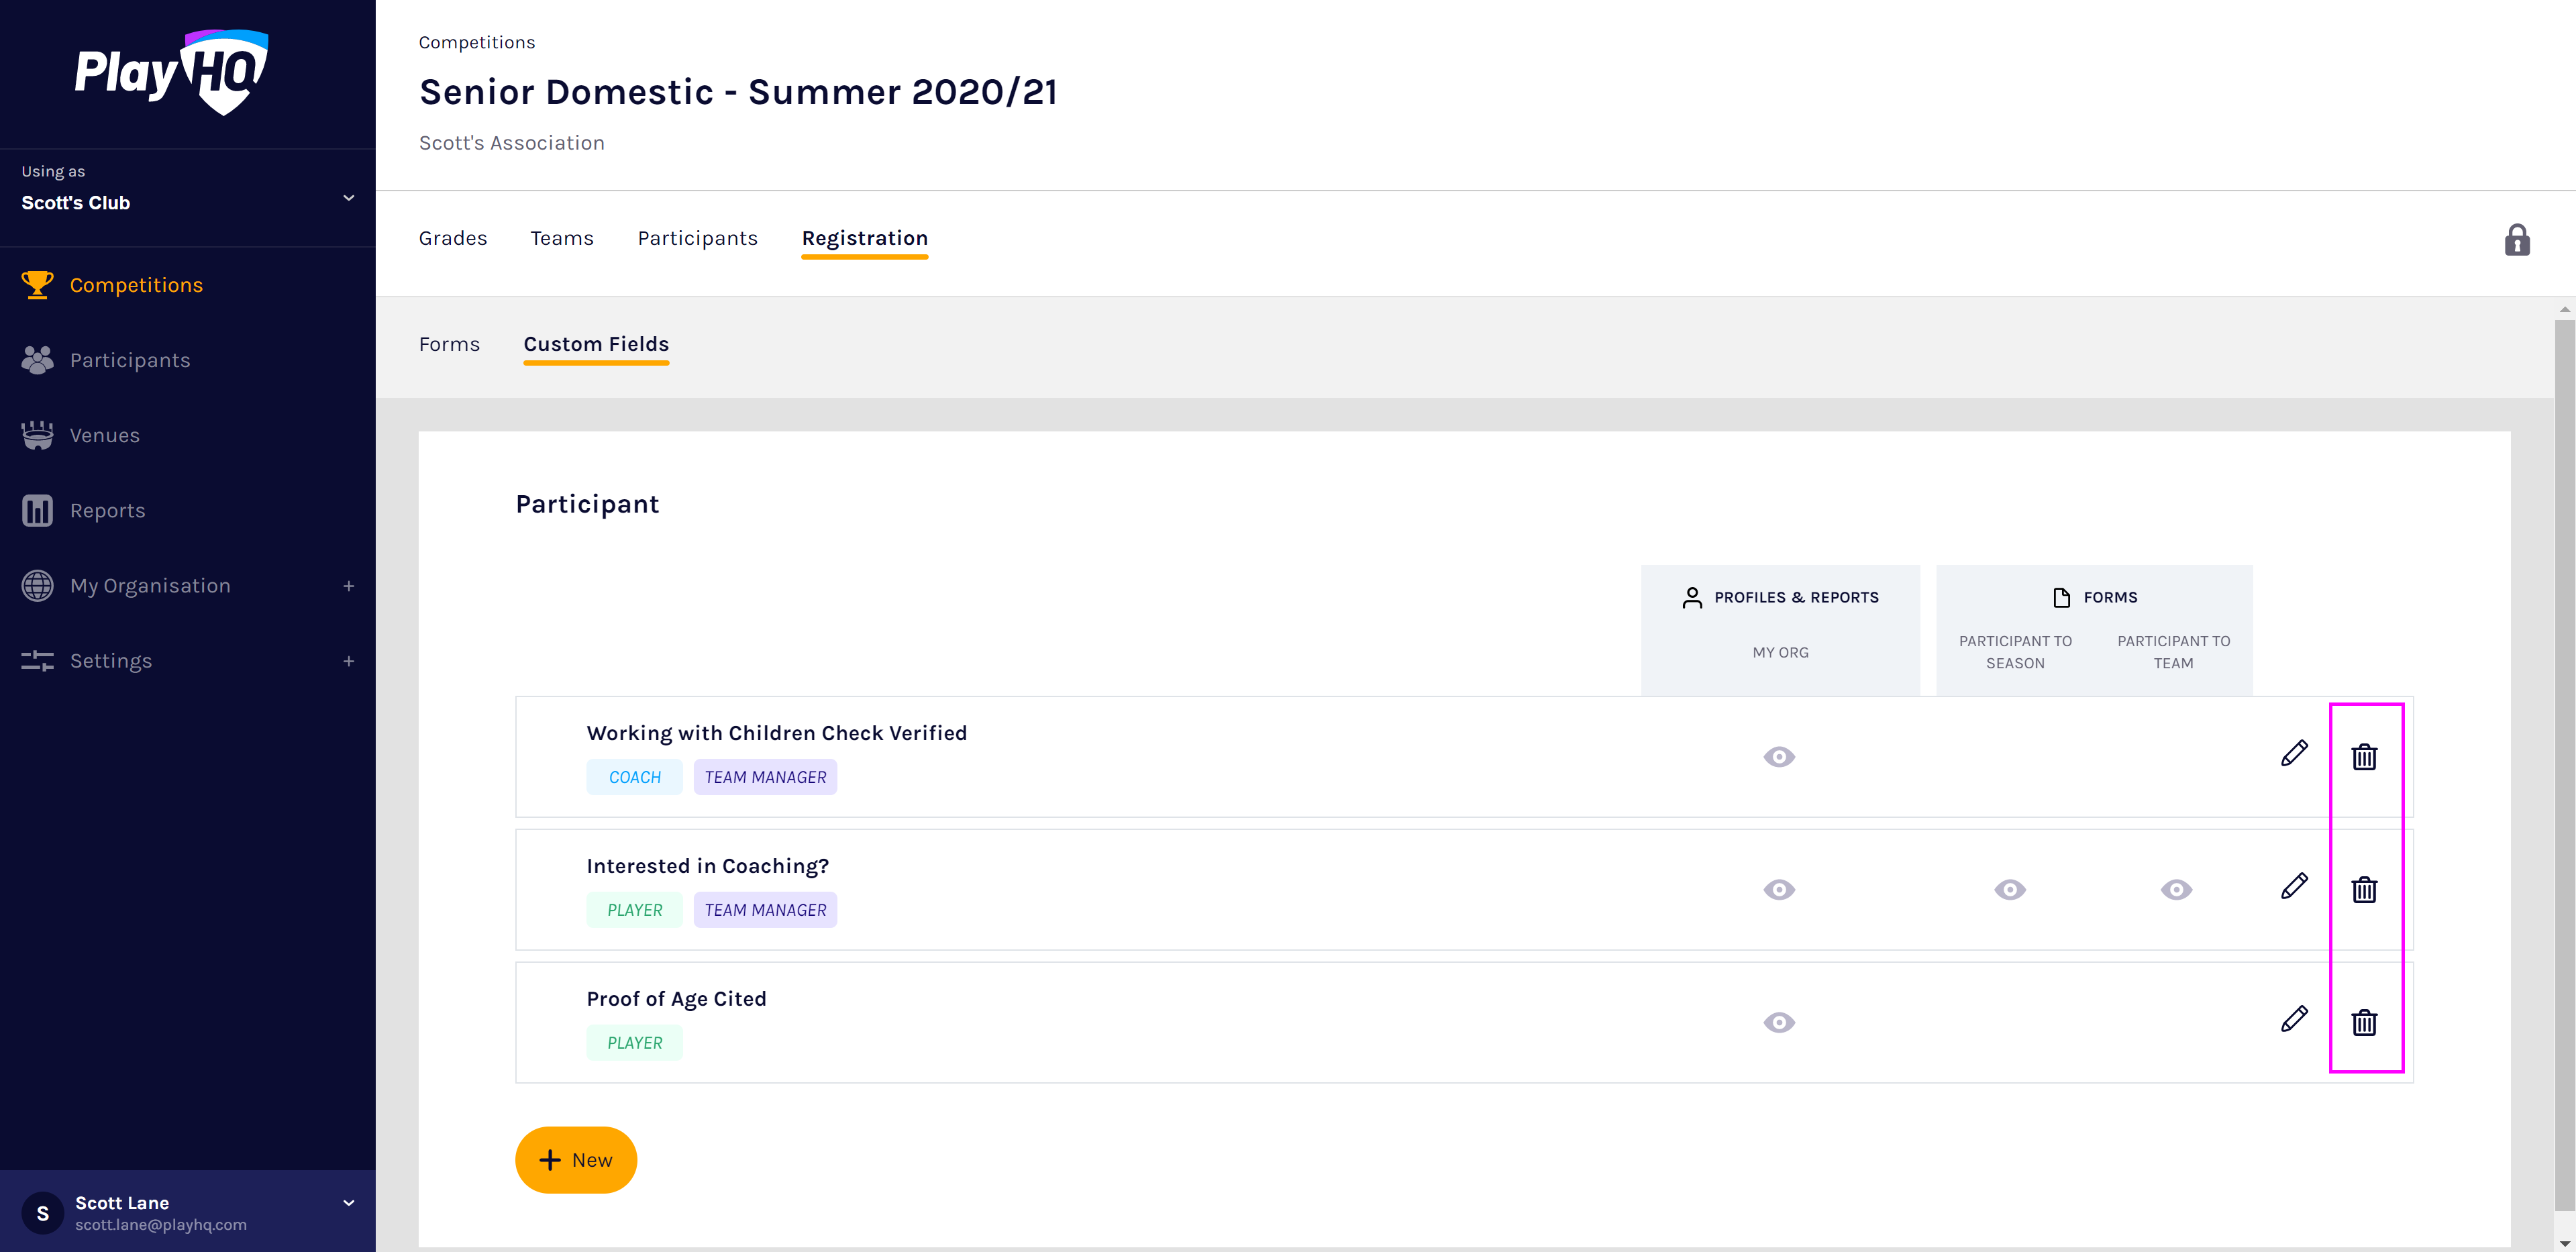Screen dimensions: 2576x1252
Task: Open the Scott Lane account menu
Action: click(348, 1203)
